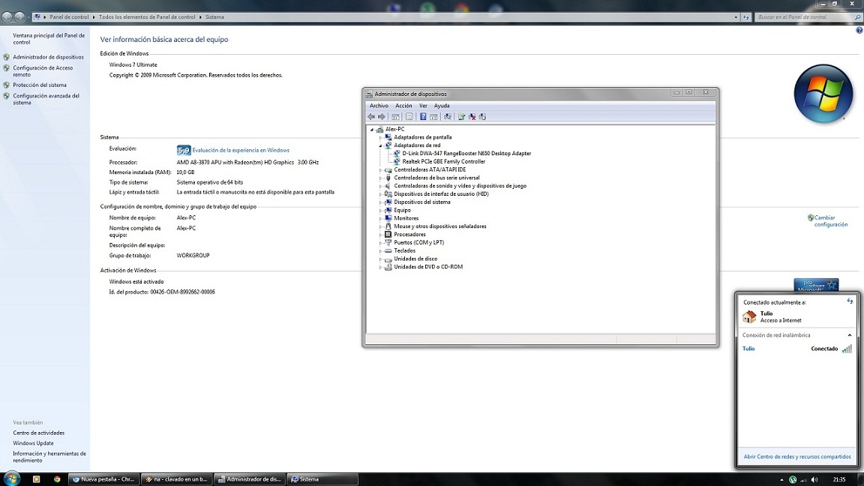Expand Unidades de DVD o CD-ROM
Screen dimensions: 864x486
click(380, 267)
